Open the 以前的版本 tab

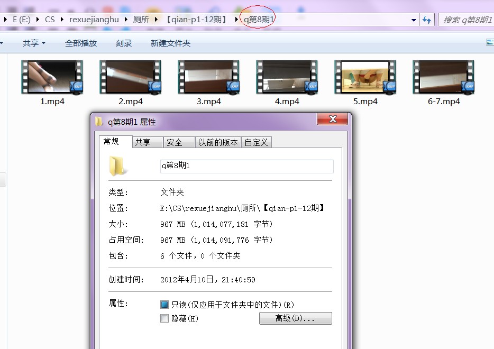(217, 142)
